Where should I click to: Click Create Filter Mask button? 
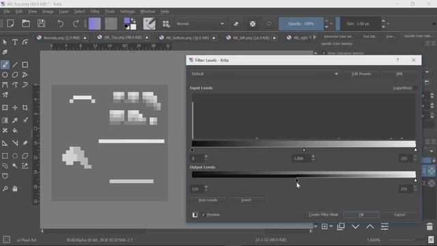coord(323,215)
